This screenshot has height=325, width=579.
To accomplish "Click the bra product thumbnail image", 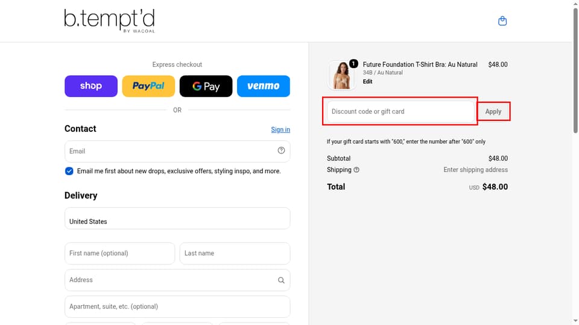I will [x=341, y=76].
